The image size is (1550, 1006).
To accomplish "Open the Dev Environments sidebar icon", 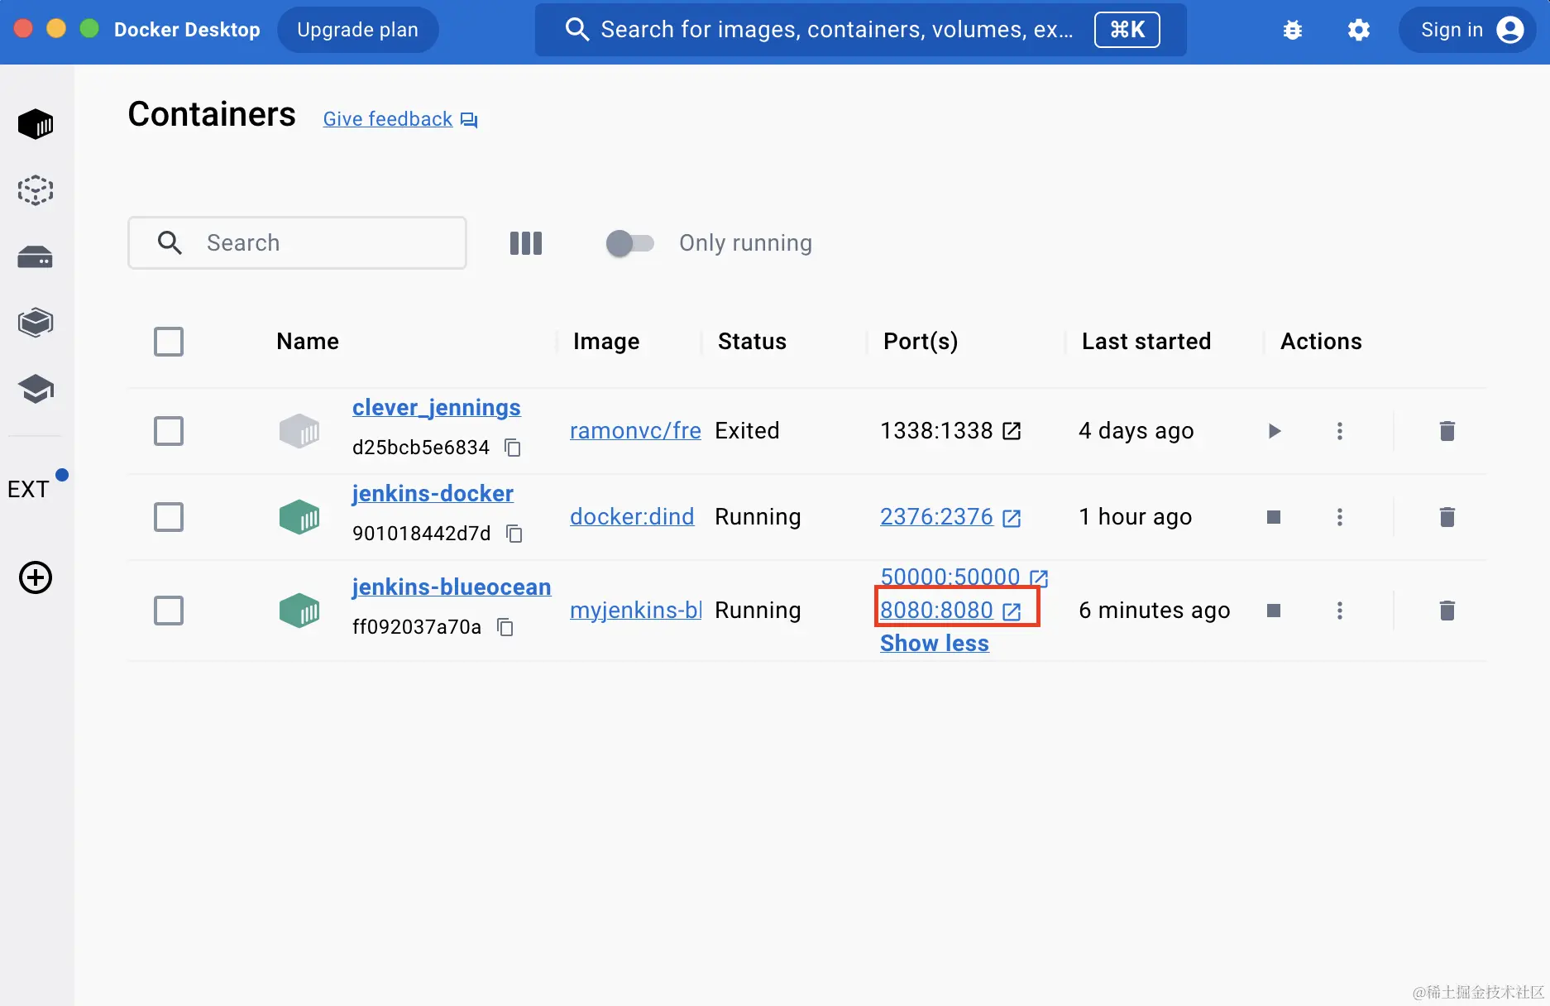I will click(36, 323).
